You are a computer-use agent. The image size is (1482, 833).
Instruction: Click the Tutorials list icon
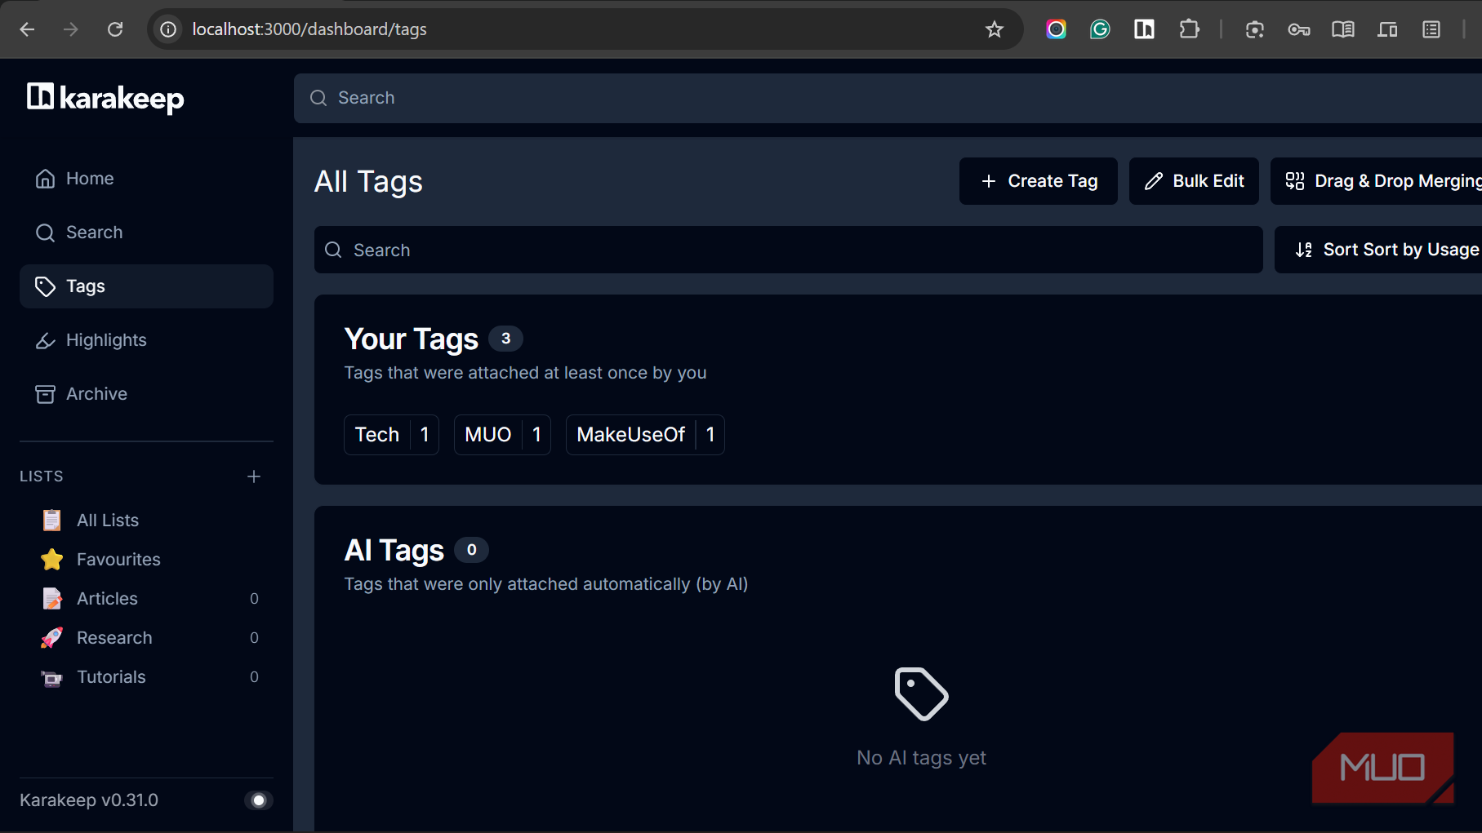click(52, 677)
